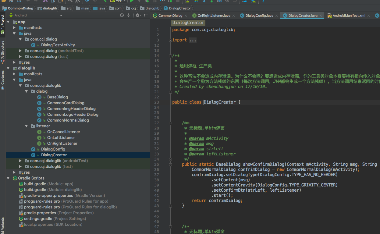Select OnLeftListener in the project tree

(61, 138)
